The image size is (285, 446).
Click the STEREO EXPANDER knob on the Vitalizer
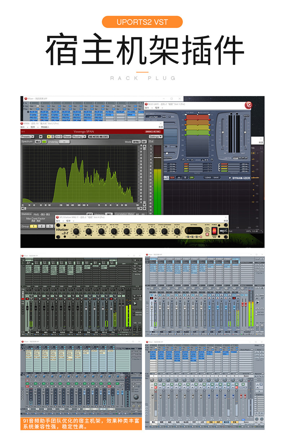pos(164,231)
